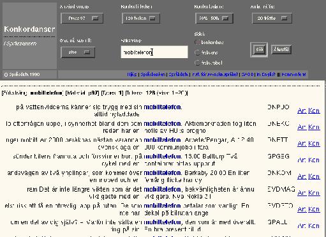Open Art link for the Aktiemarknaden row
Image resolution: width=326 pixels, height=237 pixels.
tap(302, 127)
